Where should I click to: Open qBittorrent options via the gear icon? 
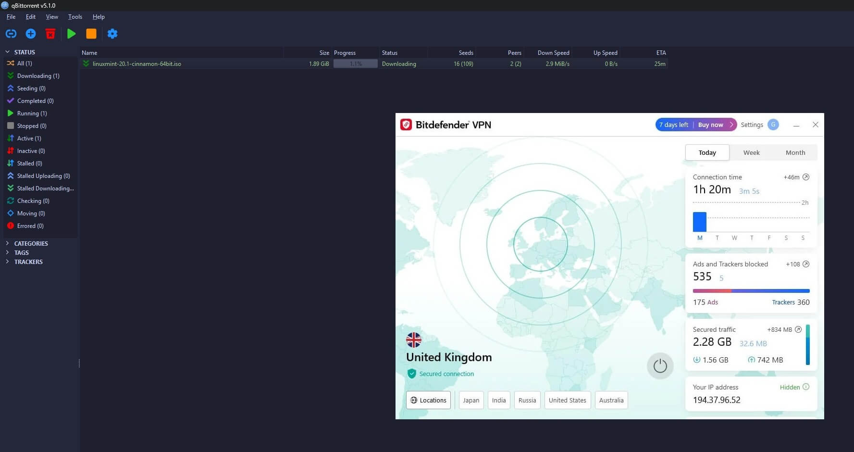112,34
